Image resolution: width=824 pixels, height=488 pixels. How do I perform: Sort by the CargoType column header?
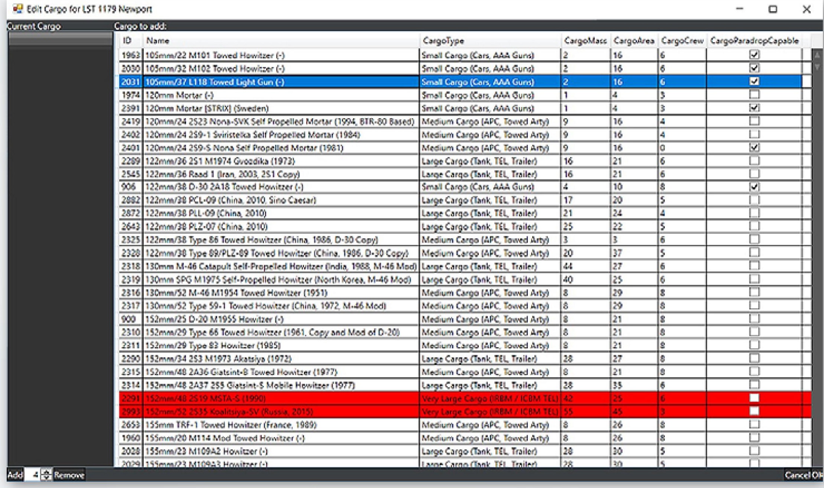[x=443, y=41]
